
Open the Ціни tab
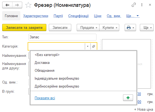pos(98,16)
